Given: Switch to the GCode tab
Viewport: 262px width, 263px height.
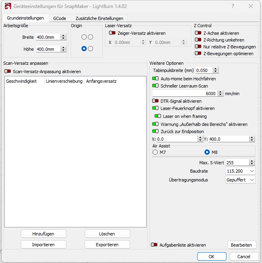Looking at the screenshot, I should click(x=60, y=18).
